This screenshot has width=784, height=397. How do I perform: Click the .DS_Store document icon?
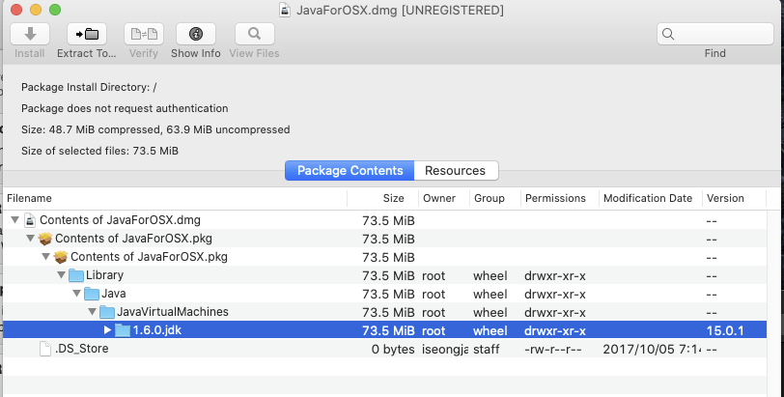click(45, 349)
